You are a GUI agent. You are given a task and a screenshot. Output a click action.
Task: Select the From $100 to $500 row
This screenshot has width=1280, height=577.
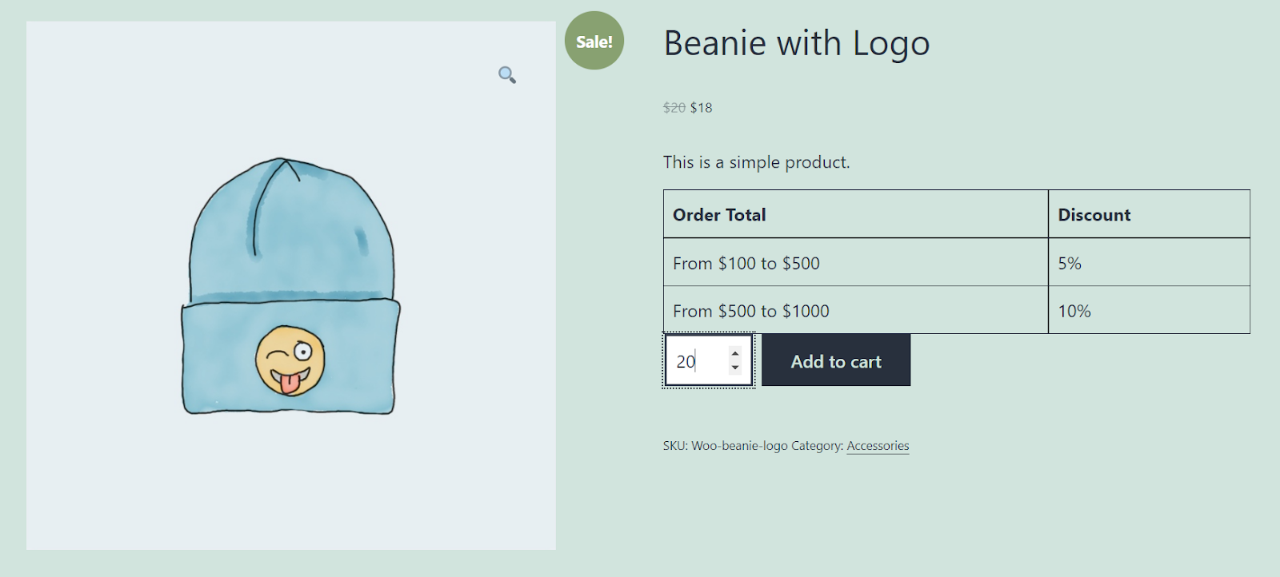click(746, 264)
